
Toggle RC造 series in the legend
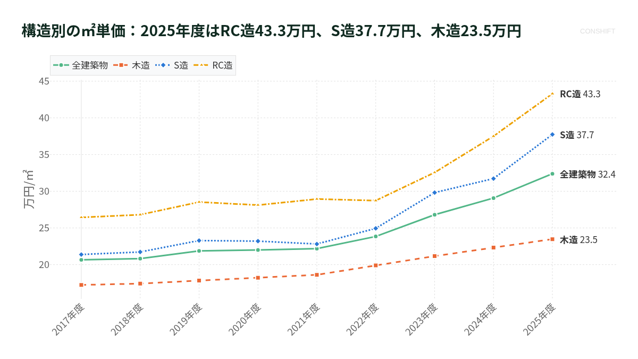click(213, 65)
